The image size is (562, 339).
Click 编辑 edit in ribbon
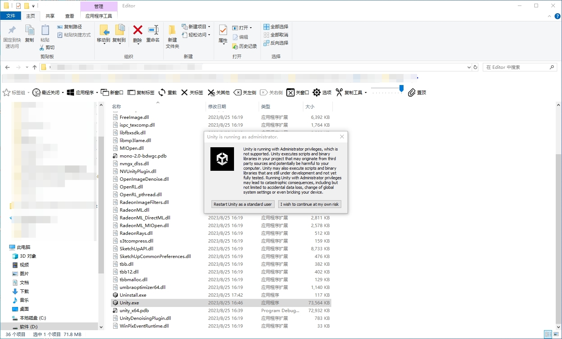[x=240, y=37]
